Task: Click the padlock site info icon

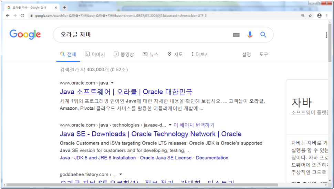Action: (x=32, y=15)
